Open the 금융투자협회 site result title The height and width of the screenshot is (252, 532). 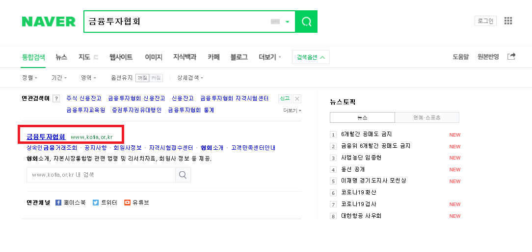pos(46,137)
